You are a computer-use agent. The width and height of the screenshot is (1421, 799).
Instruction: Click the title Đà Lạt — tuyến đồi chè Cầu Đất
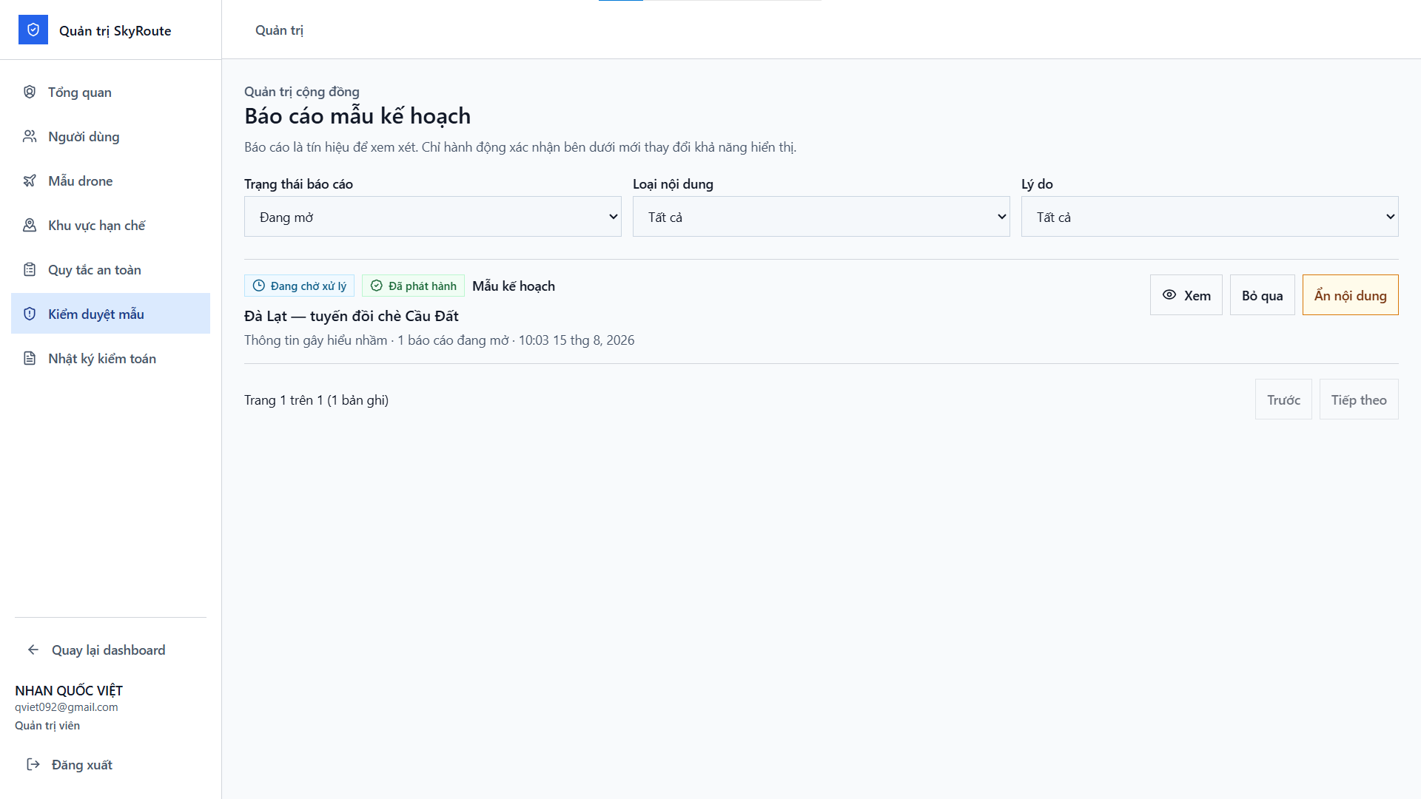352,316
